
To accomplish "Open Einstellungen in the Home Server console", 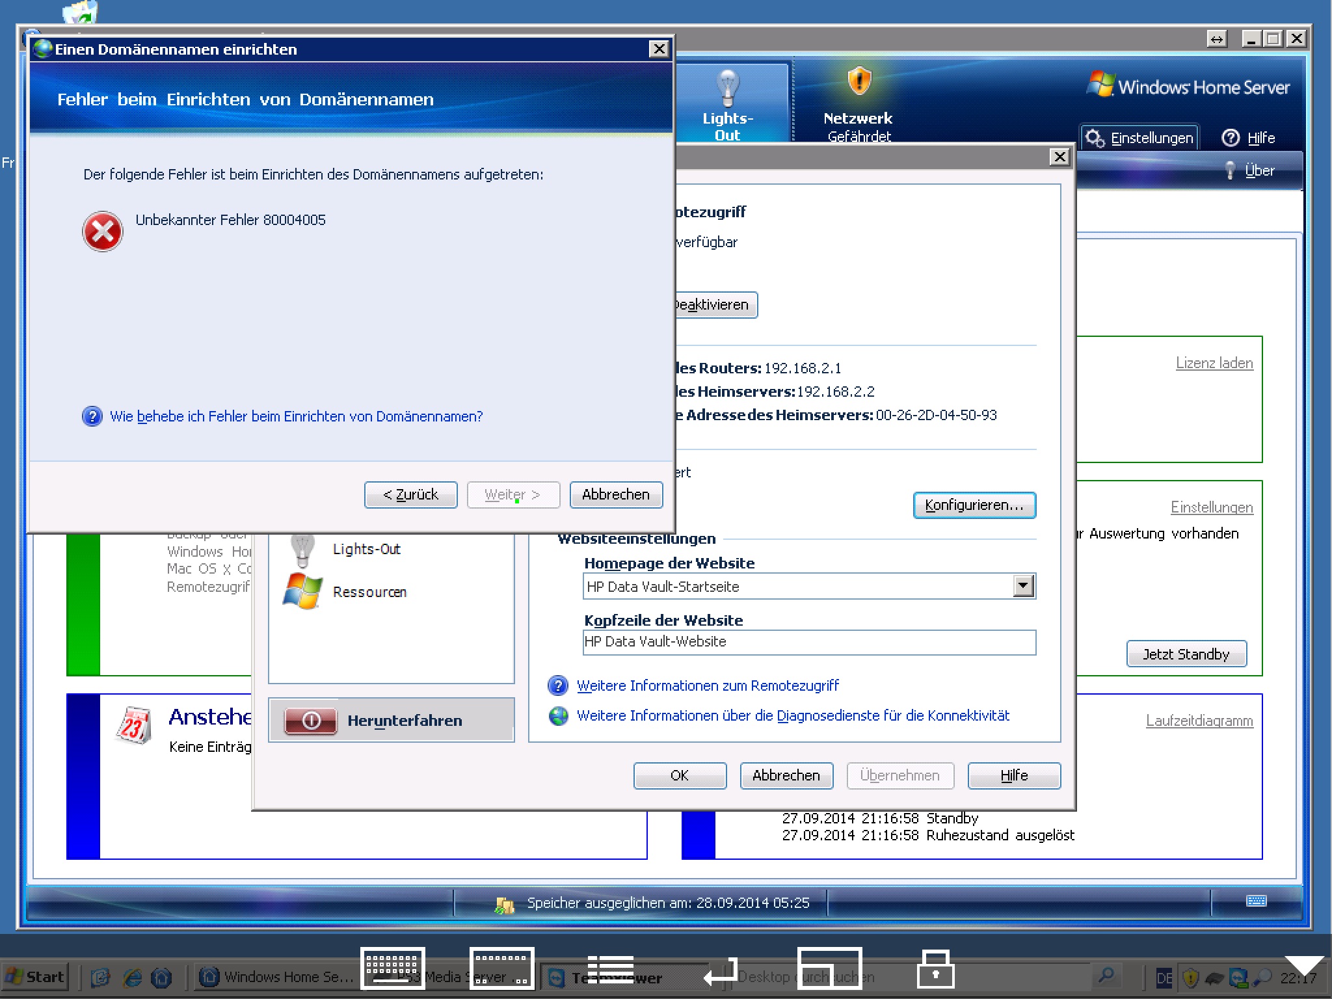I will (x=1140, y=138).
